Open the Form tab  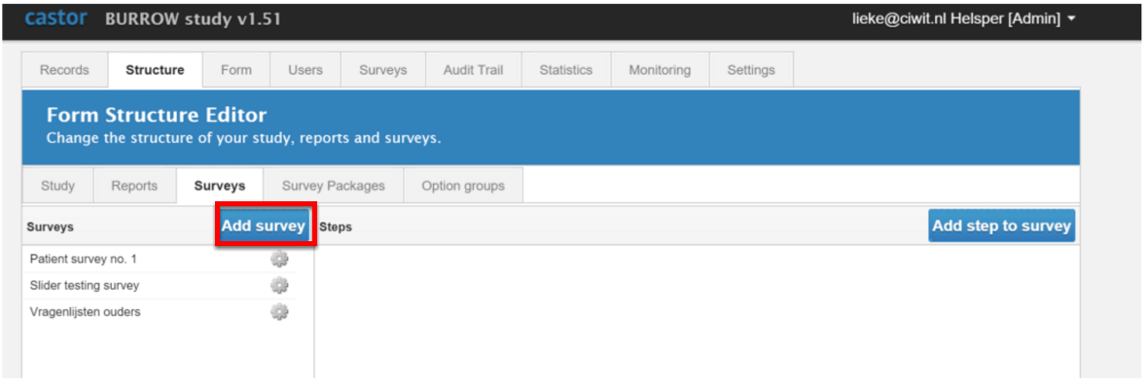coord(236,70)
